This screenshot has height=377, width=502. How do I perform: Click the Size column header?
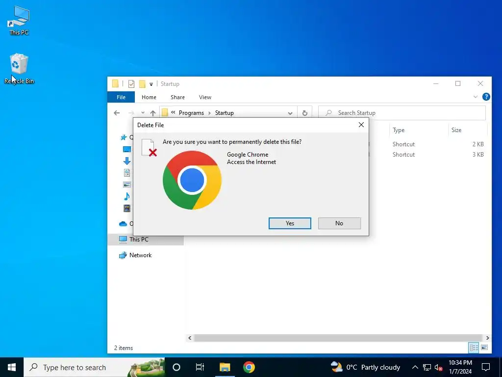click(x=456, y=130)
